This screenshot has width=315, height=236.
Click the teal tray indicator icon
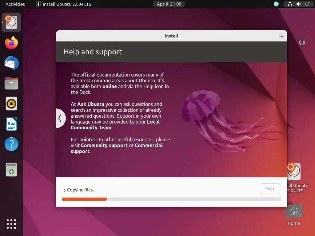point(276,4)
